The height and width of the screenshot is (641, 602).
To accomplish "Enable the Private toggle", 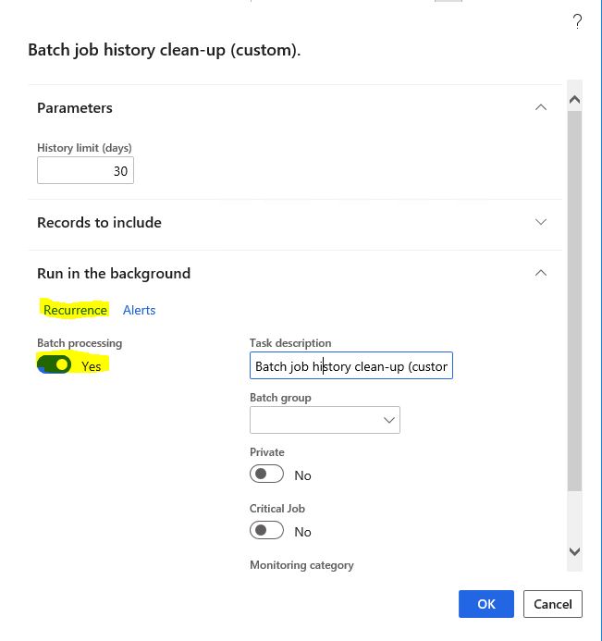I will (x=266, y=474).
